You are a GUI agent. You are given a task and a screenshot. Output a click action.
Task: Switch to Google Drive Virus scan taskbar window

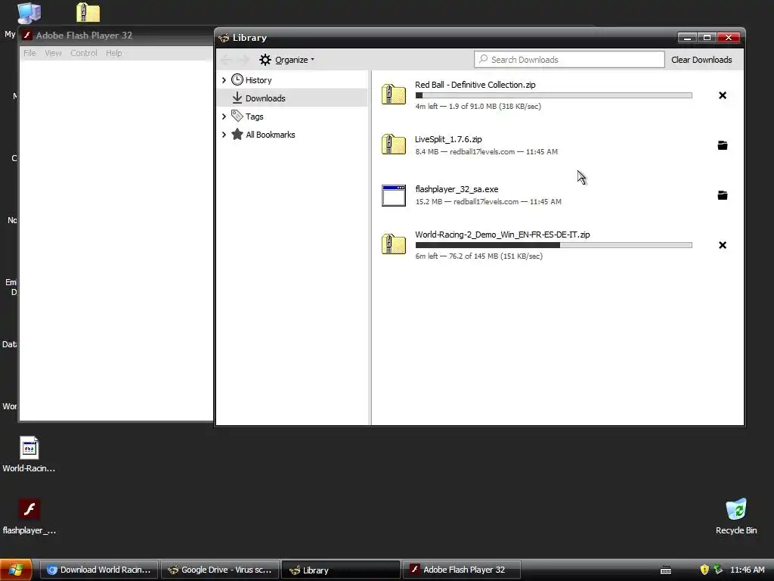(220, 570)
